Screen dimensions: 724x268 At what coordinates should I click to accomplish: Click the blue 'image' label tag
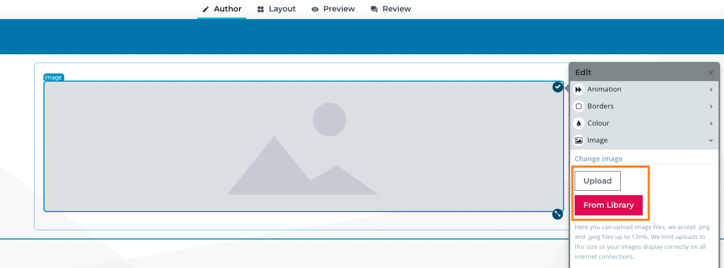(x=53, y=77)
